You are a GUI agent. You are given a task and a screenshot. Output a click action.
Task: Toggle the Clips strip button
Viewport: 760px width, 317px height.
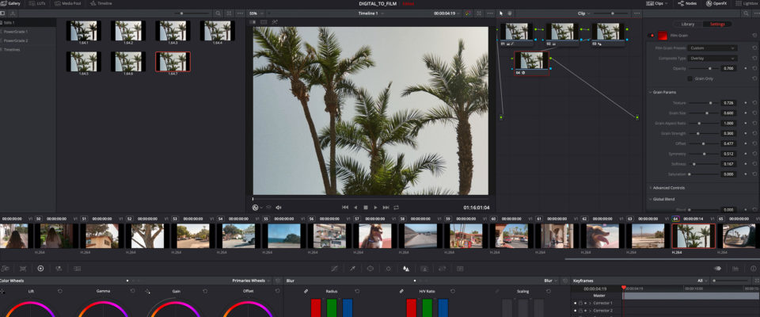tap(655, 3)
